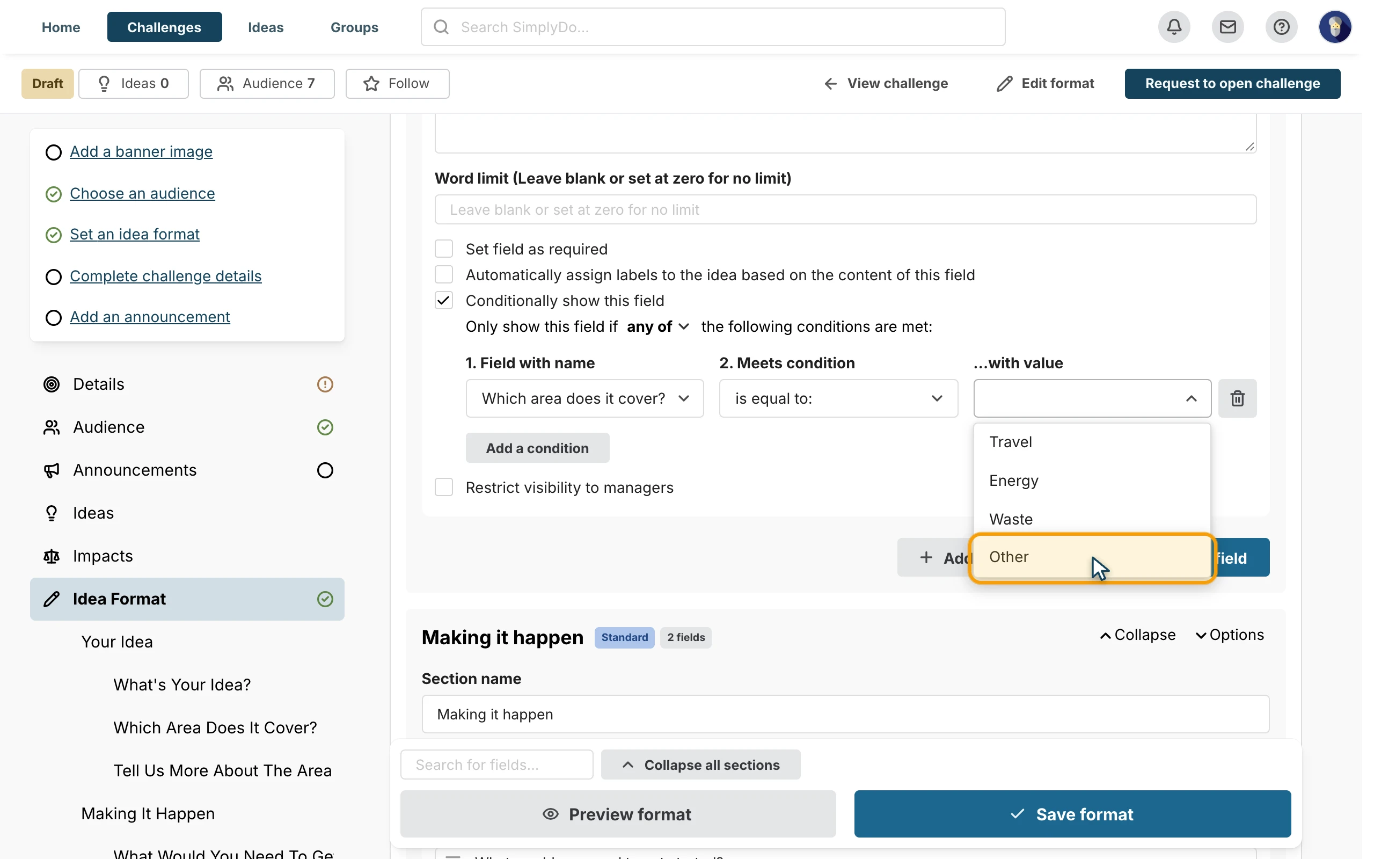
Task: Check 'Set field as required' checkbox
Action: pos(443,249)
